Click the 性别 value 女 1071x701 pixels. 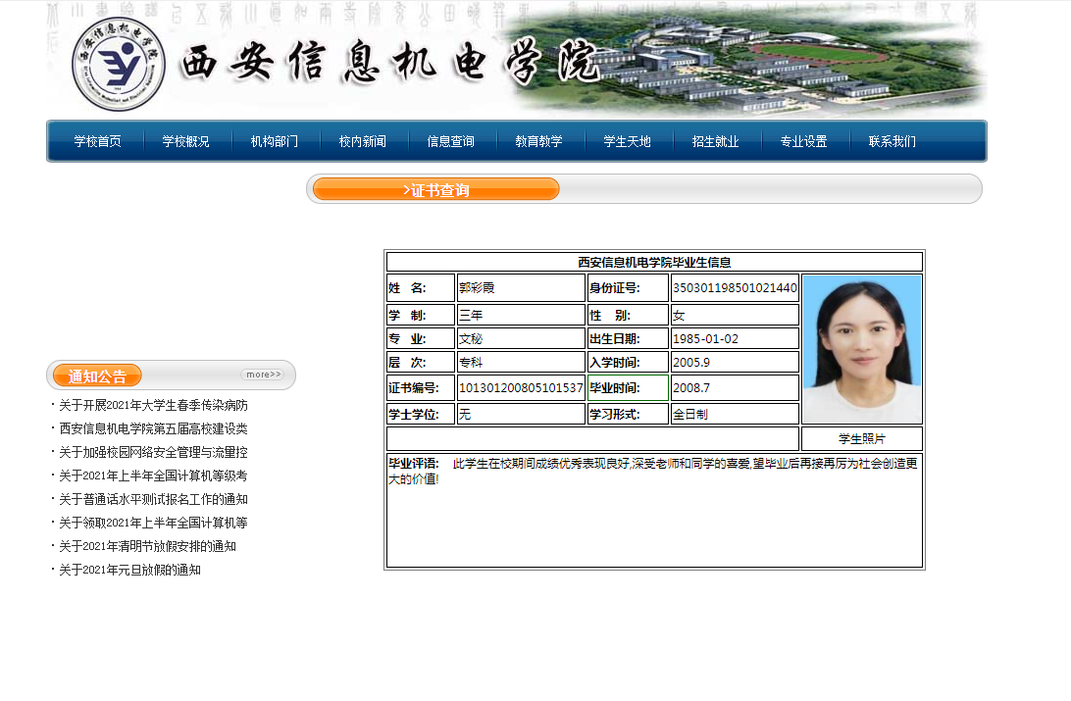(679, 316)
